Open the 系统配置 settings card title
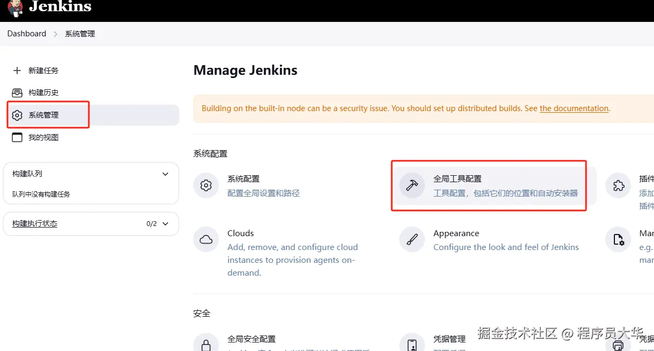 (244, 179)
